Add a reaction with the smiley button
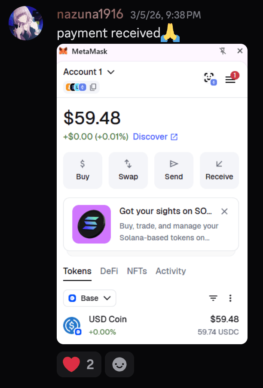 coord(119,364)
